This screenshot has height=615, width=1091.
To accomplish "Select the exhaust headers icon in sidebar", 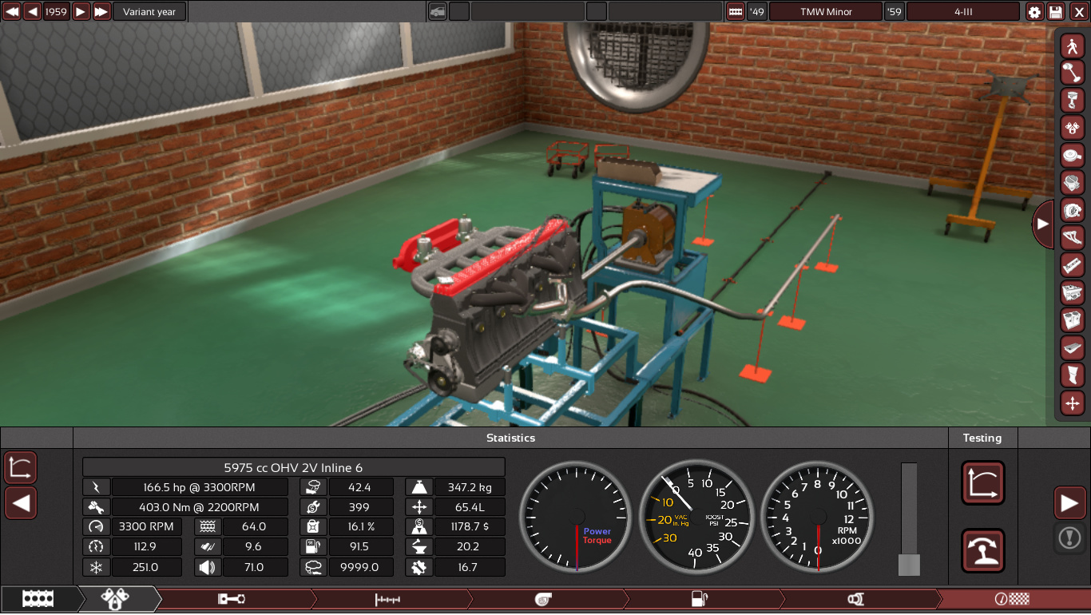I will pyautogui.click(x=1072, y=237).
